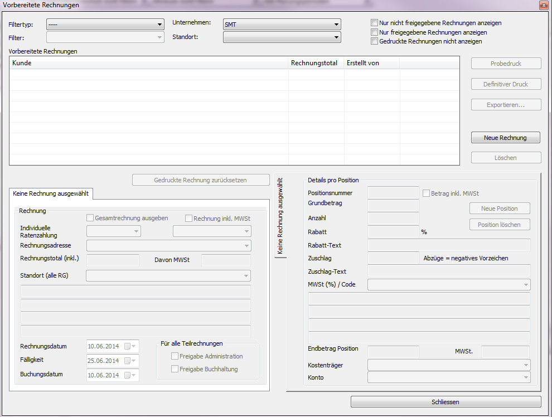The image size is (552, 417).
Task: Click the Rechnungstotal column header
Action: [x=316, y=63]
